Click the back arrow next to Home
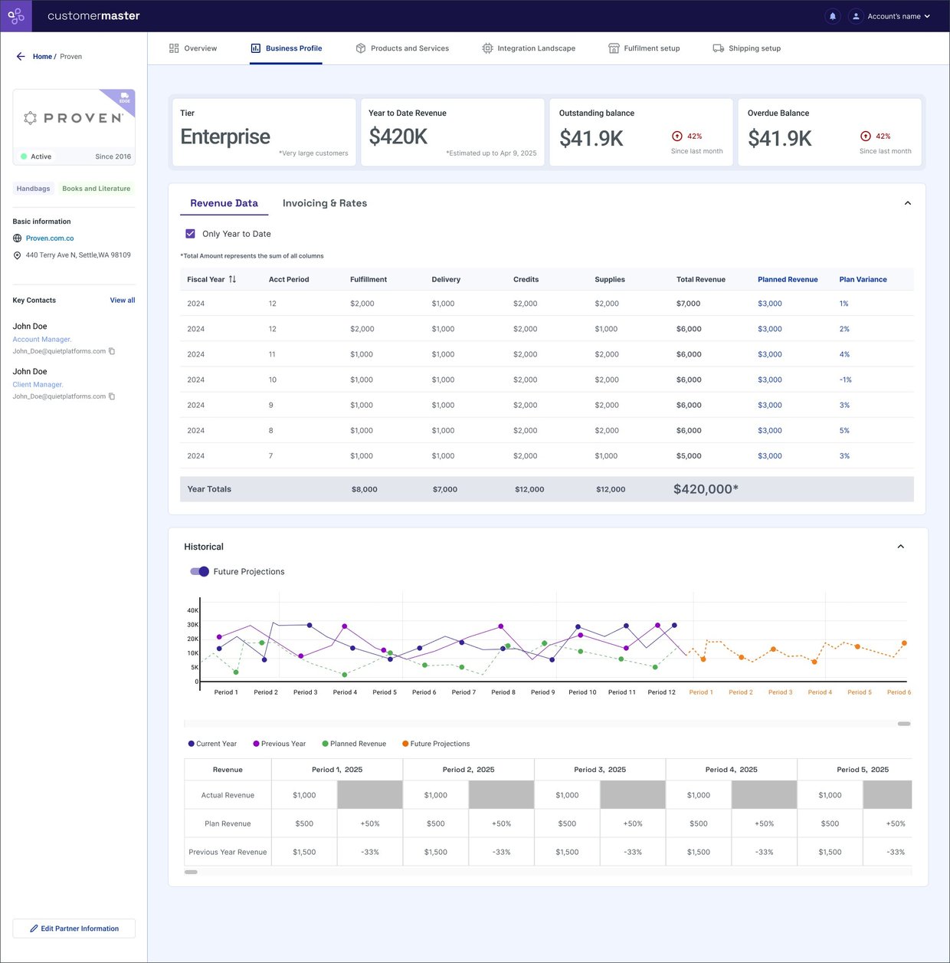950x963 pixels. pyautogui.click(x=21, y=56)
